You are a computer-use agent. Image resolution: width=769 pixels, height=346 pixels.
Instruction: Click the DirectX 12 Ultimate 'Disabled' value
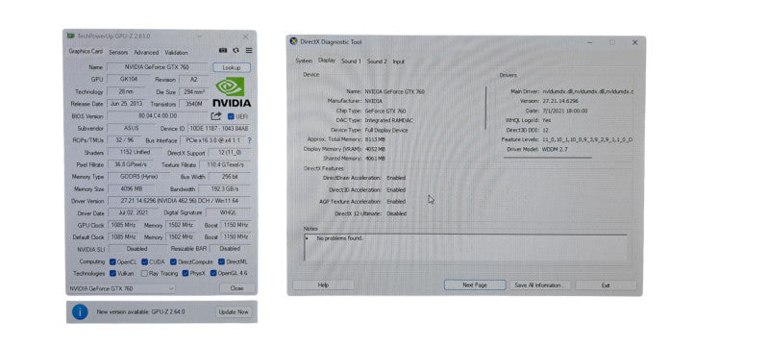pos(396,213)
